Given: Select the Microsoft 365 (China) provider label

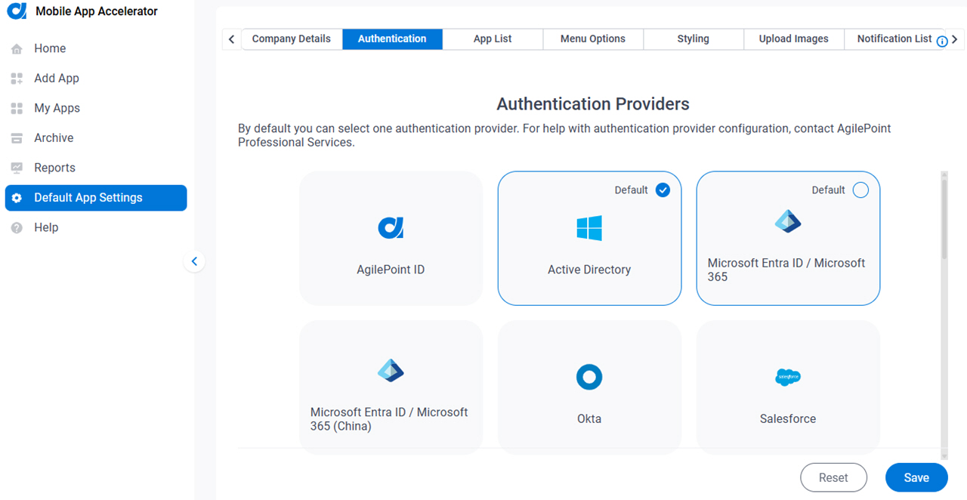Looking at the screenshot, I should pos(389,419).
